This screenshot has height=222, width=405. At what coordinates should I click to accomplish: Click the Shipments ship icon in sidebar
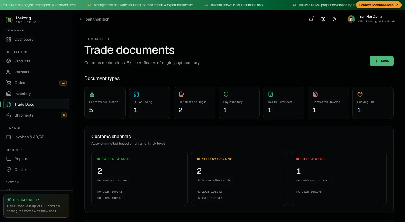pos(9,115)
